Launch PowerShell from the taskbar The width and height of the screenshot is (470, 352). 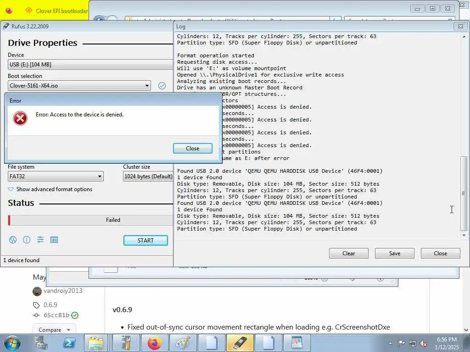pyautogui.click(x=70, y=343)
